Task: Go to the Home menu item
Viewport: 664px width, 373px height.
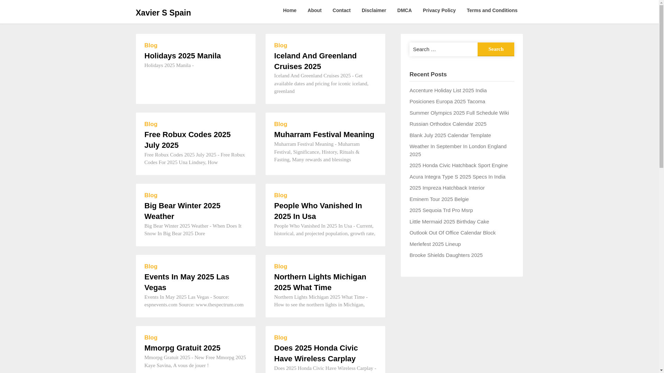Action: [x=289, y=10]
